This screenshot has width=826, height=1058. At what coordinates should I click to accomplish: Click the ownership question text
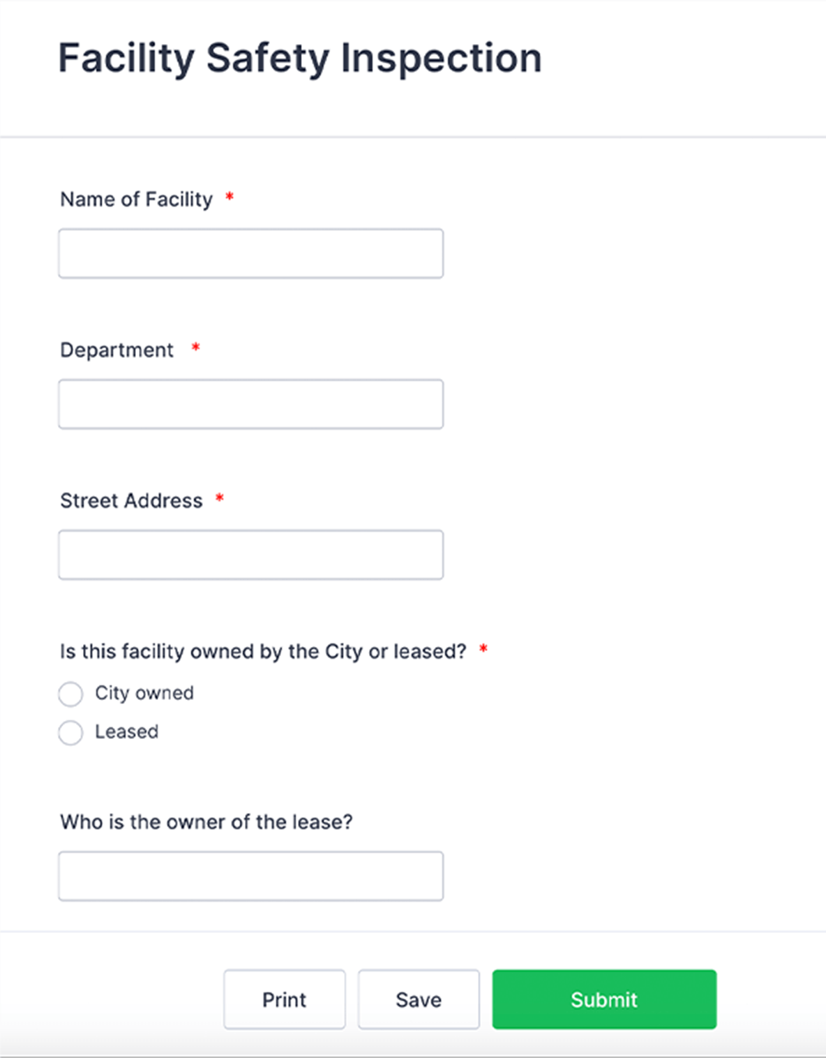click(264, 651)
